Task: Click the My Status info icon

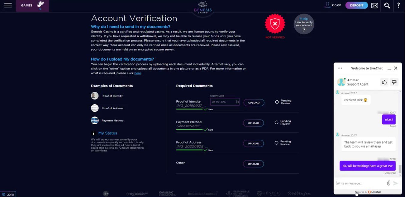Action: pos(93,133)
